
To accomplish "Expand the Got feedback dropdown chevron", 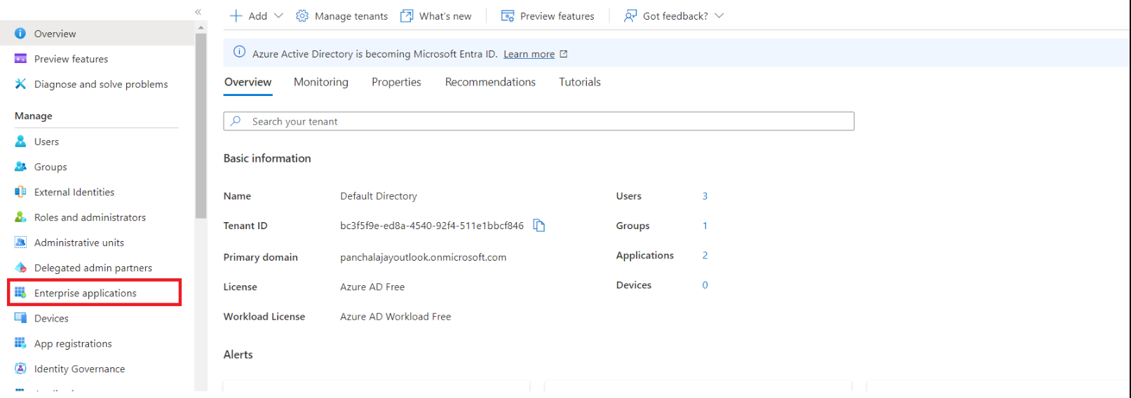I will point(719,15).
